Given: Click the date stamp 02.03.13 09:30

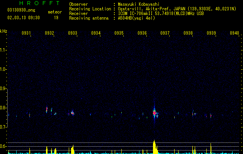Looking at the screenshot, I should tap(24, 18).
